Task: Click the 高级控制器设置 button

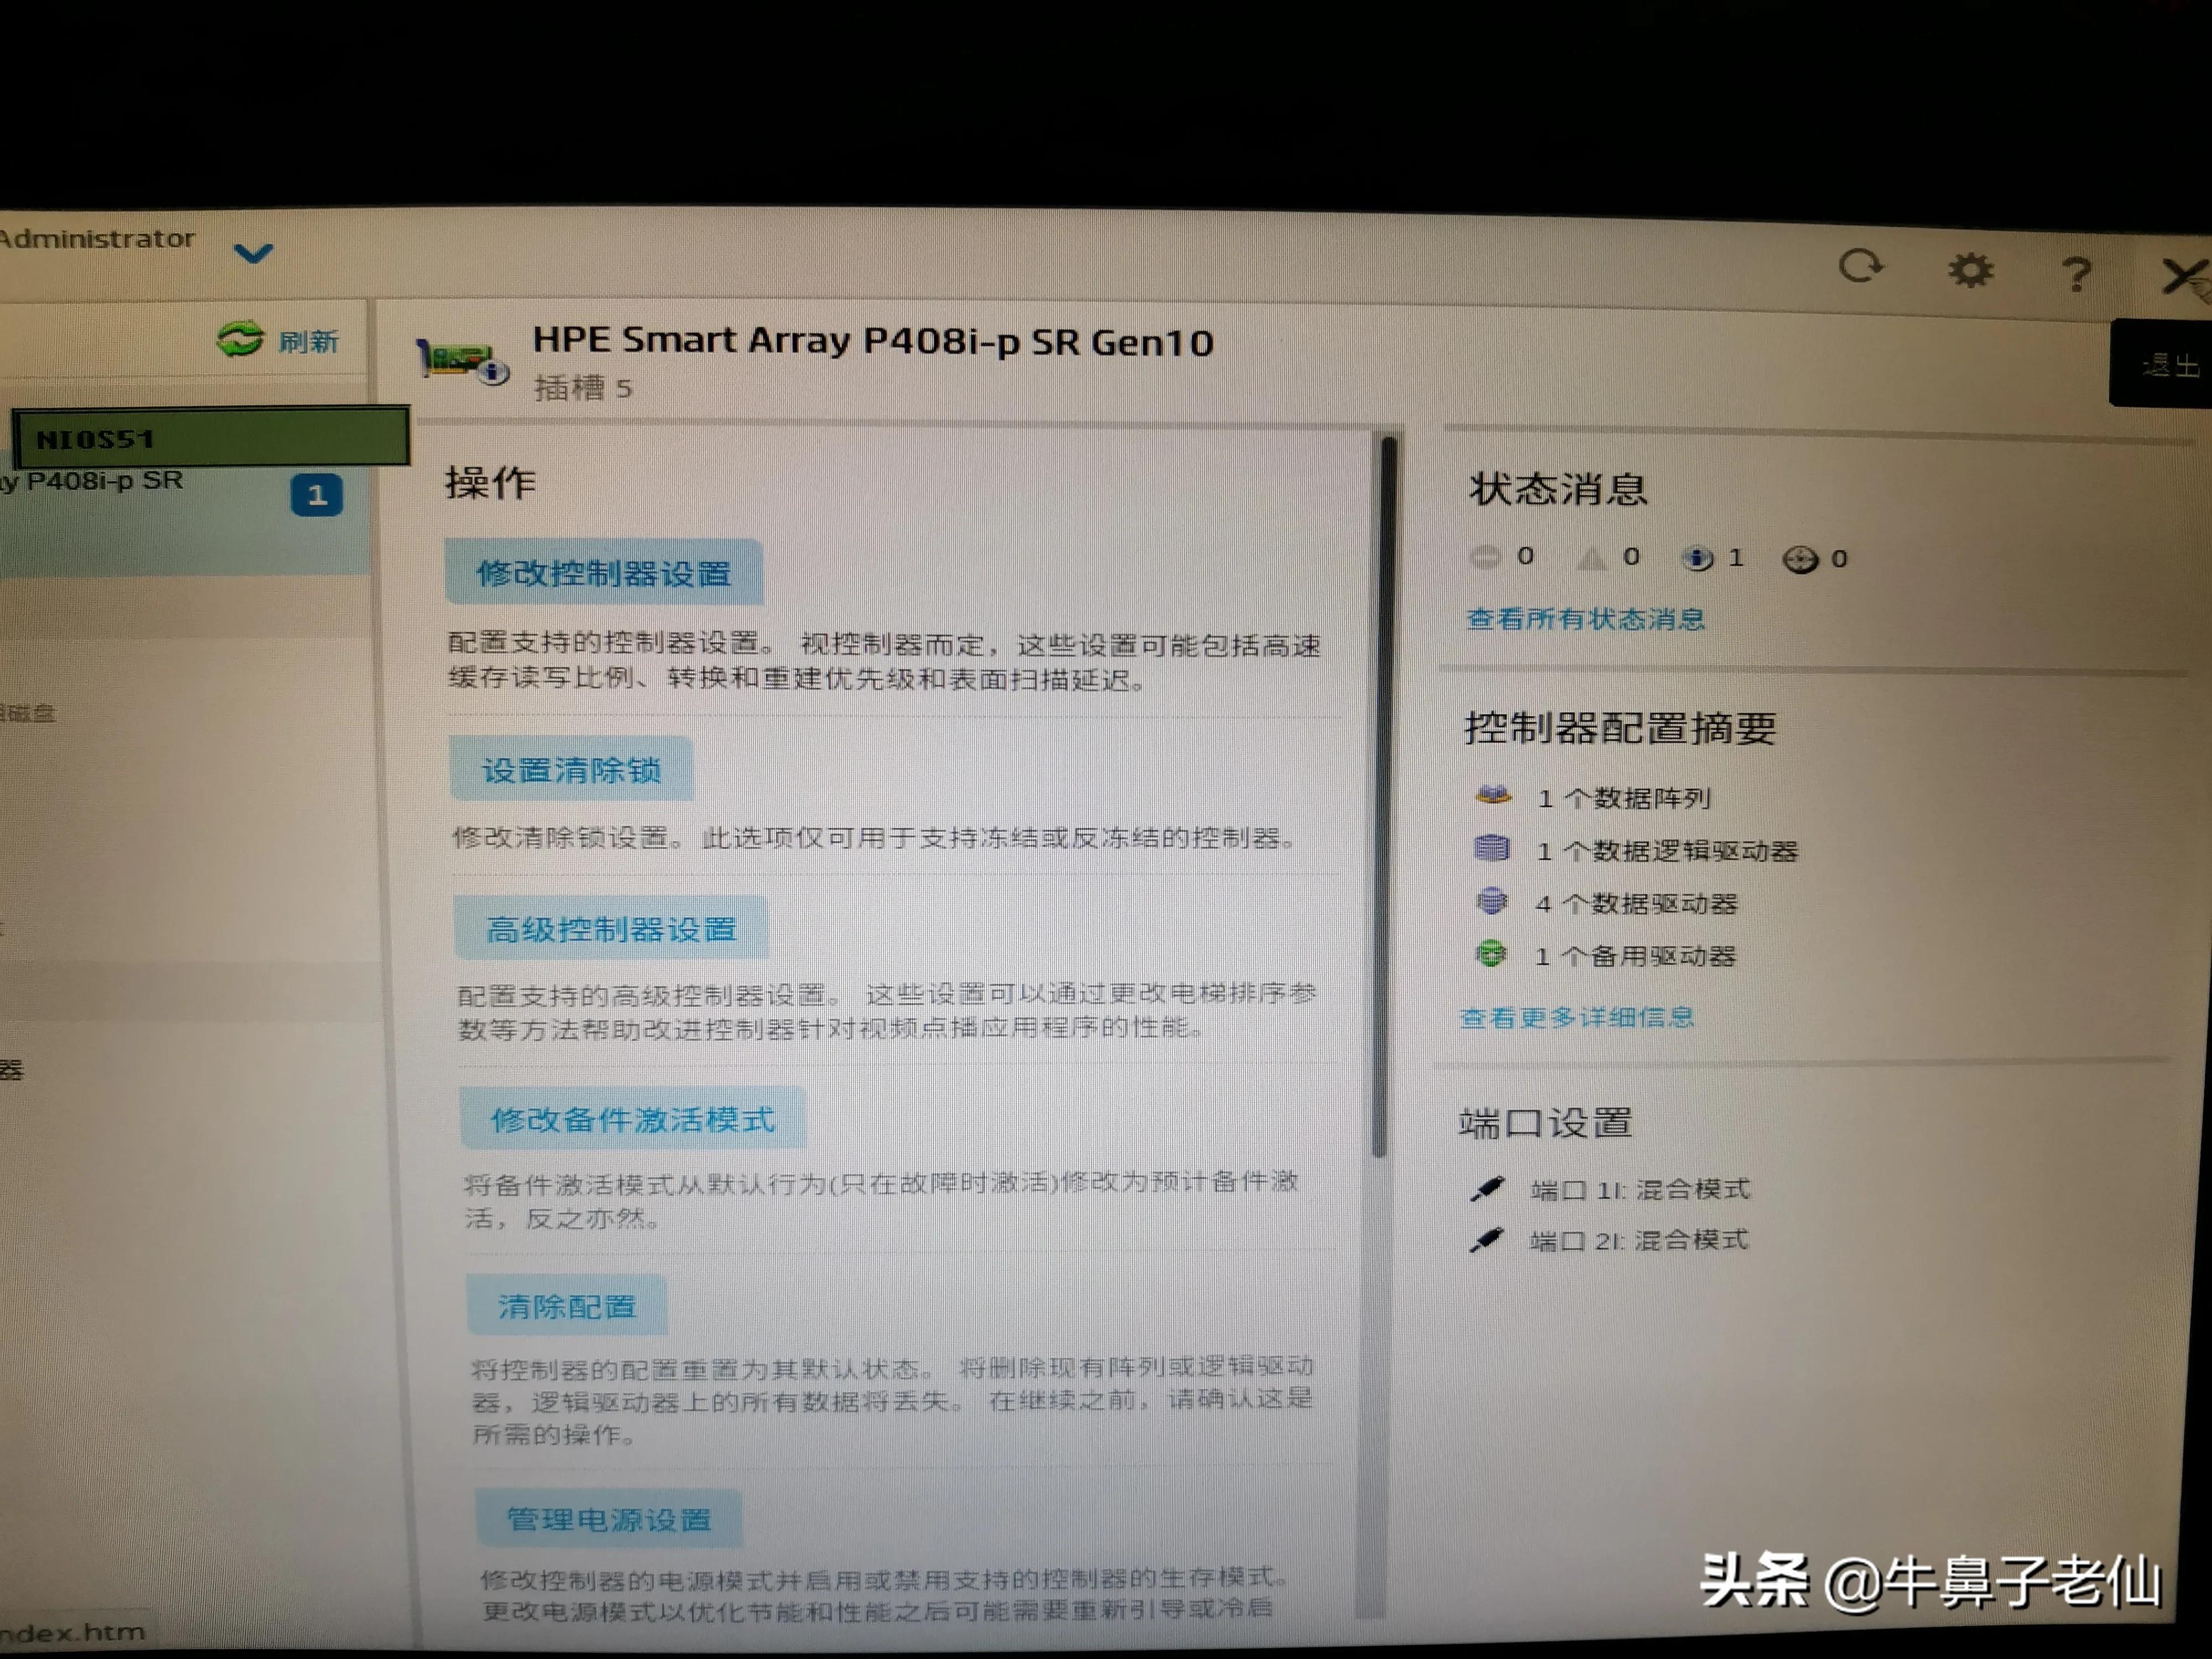Action: click(611, 929)
